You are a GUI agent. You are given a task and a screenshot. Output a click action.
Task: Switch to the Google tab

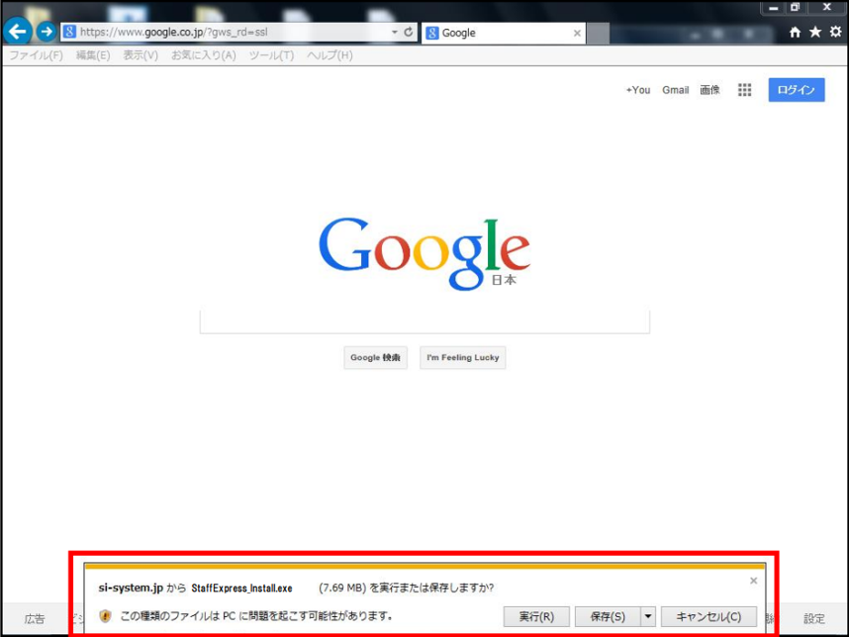click(x=503, y=33)
